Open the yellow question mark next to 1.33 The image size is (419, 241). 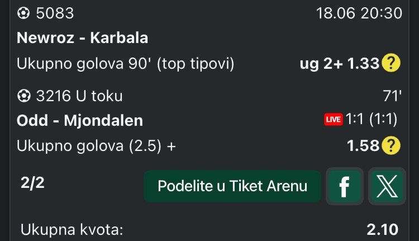tap(391, 63)
